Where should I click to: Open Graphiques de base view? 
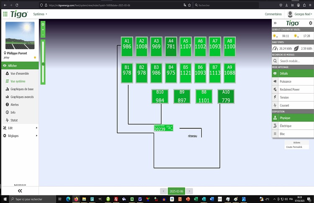[x=22, y=89]
